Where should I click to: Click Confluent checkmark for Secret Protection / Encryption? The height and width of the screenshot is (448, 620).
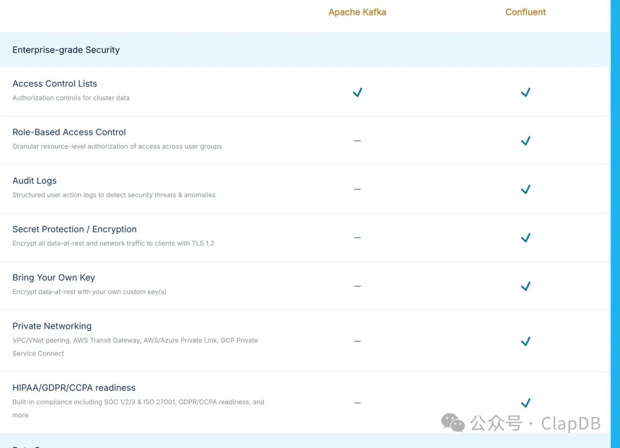(525, 237)
